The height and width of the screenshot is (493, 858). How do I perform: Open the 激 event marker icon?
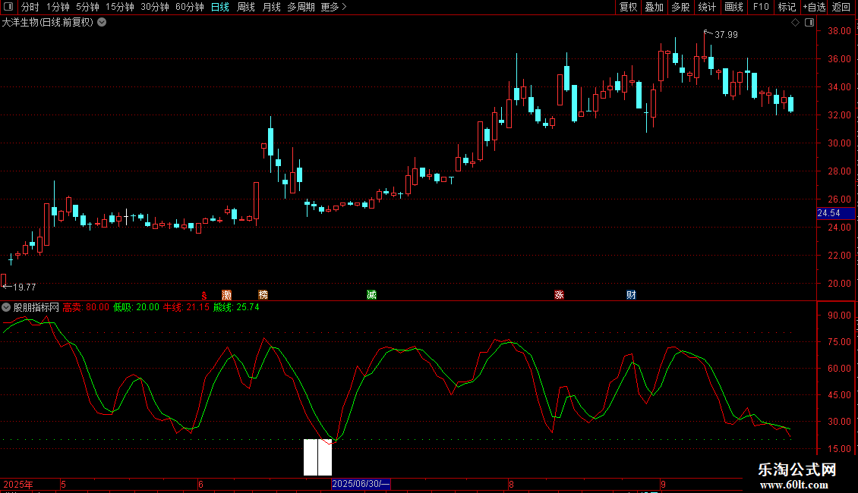click(x=226, y=295)
